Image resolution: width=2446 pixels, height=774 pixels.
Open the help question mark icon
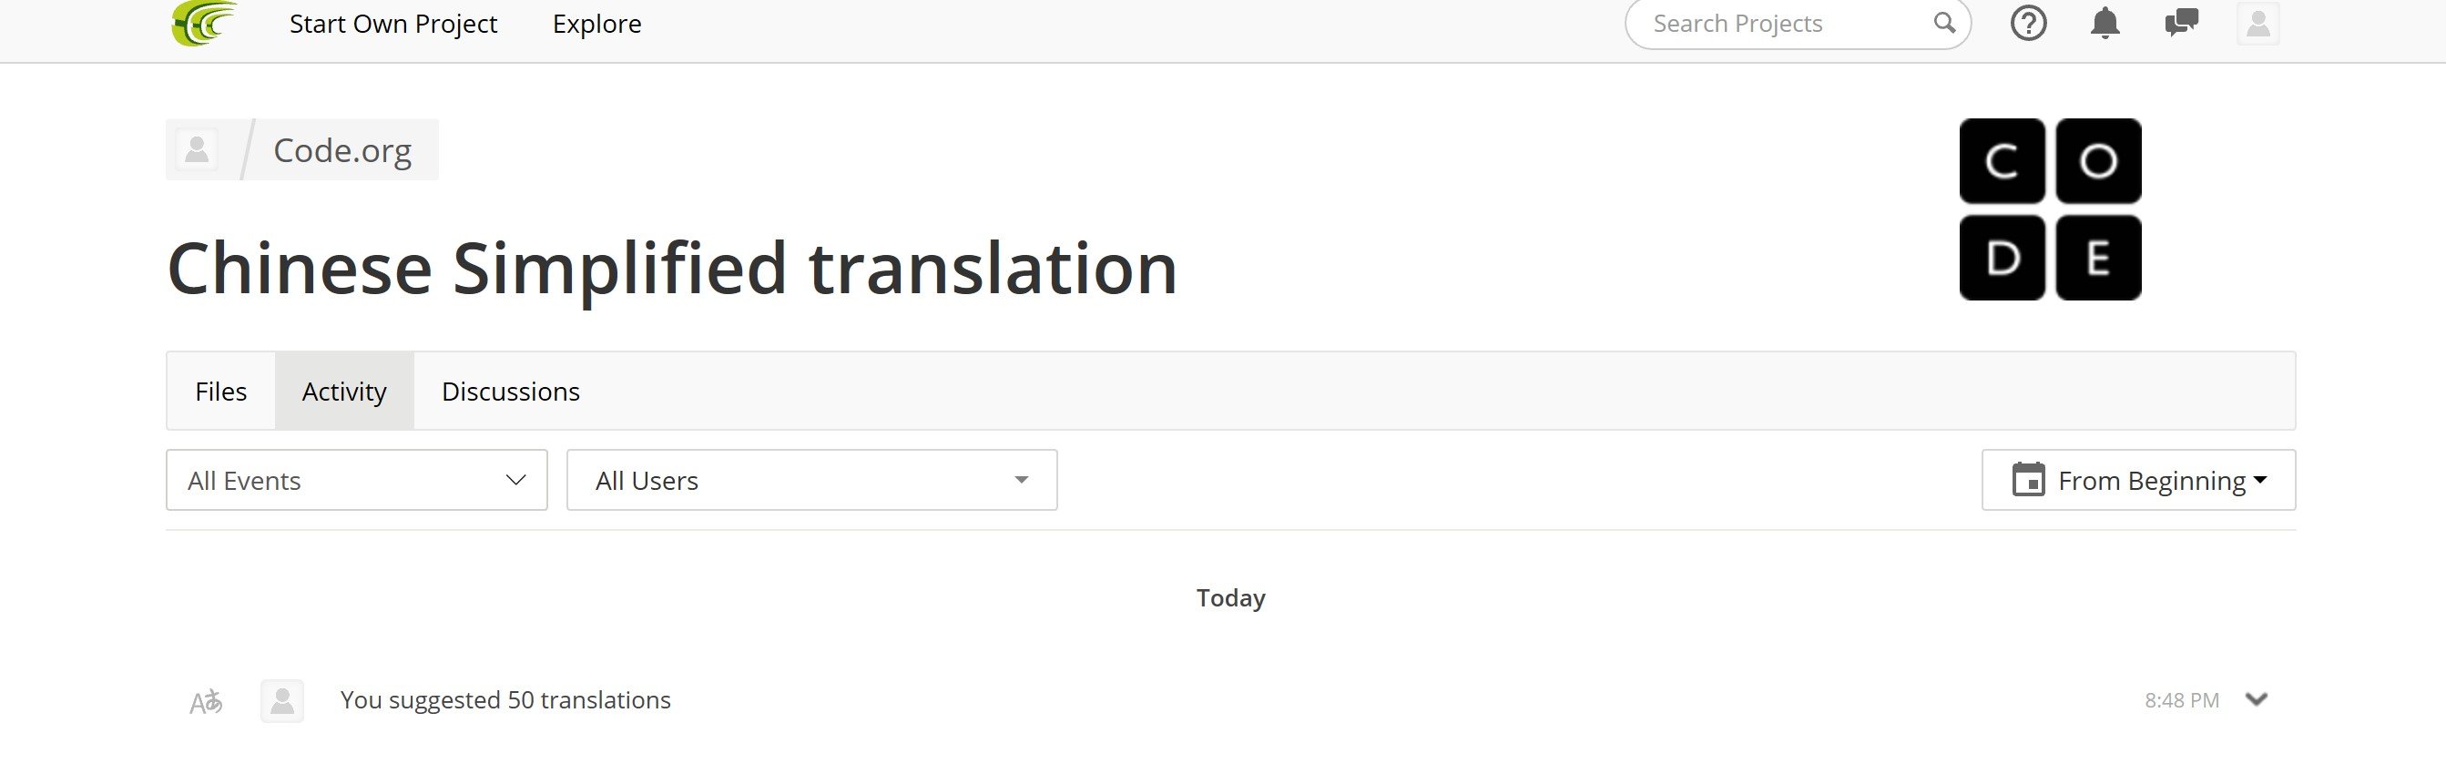[2027, 23]
